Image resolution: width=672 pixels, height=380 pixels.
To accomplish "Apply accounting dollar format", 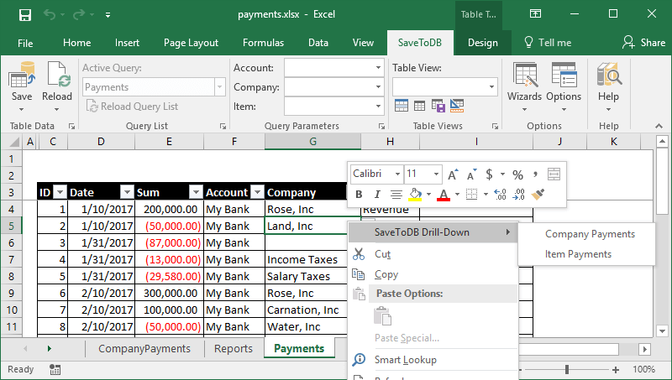I will click(489, 174).
